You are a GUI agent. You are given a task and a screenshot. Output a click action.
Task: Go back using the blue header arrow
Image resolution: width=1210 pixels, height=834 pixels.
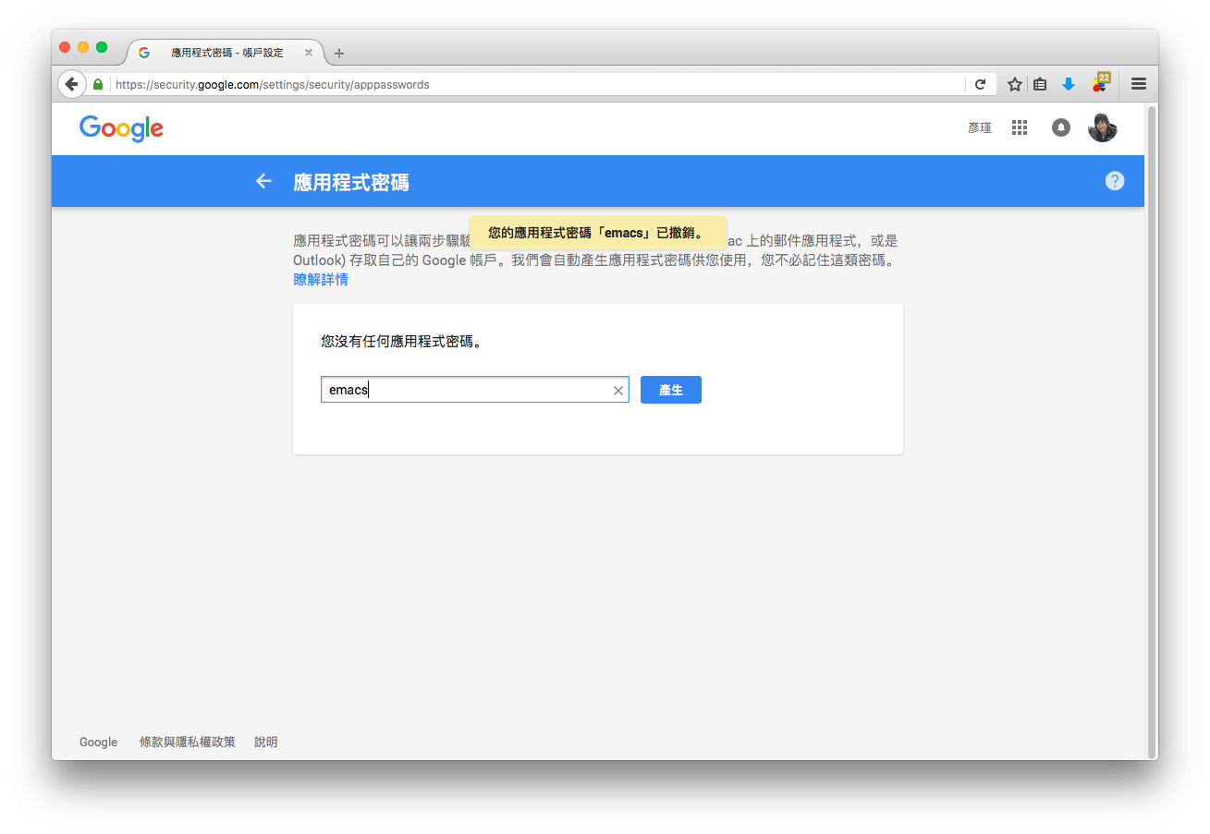(x=263, y=181)
